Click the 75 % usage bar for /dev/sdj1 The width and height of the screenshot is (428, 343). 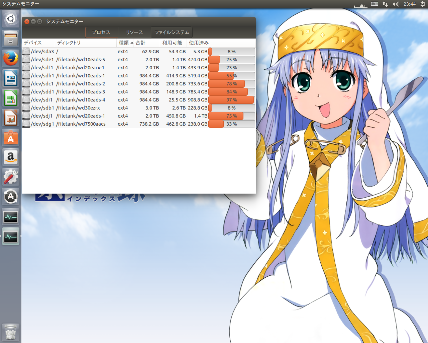(232, 116)
